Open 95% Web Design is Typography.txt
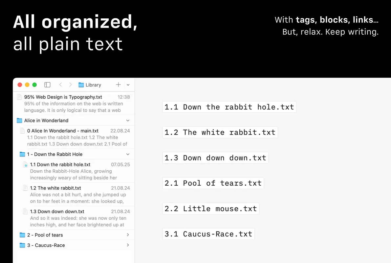Viewport: 391px width, 263px height. click(x=74, y=103)
